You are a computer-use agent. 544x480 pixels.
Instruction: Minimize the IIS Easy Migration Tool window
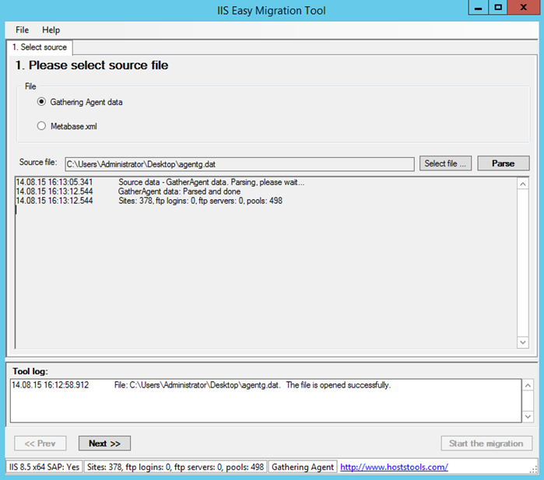(479, 7)
